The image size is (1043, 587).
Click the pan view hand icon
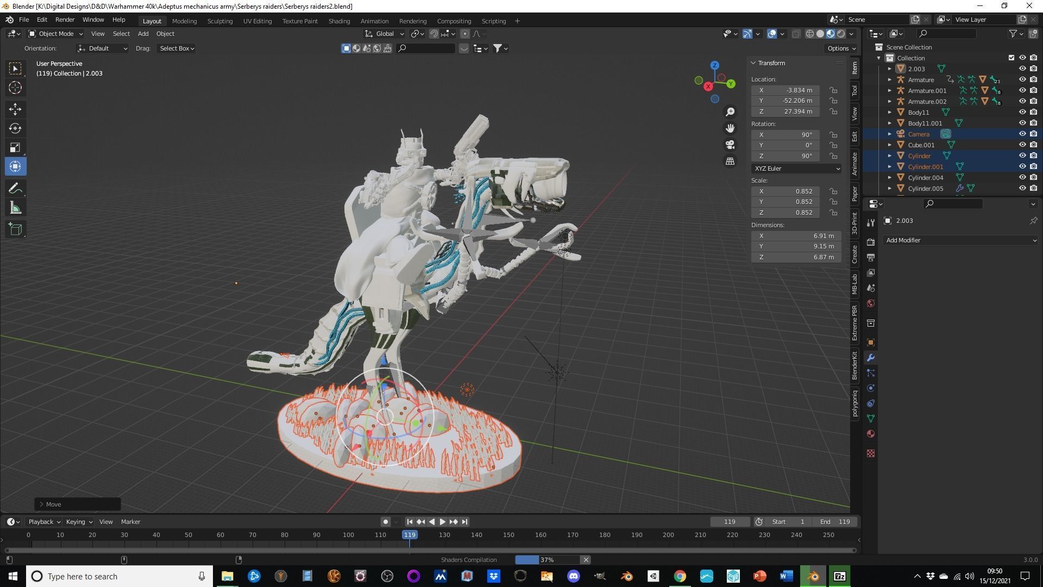[730, 128]
